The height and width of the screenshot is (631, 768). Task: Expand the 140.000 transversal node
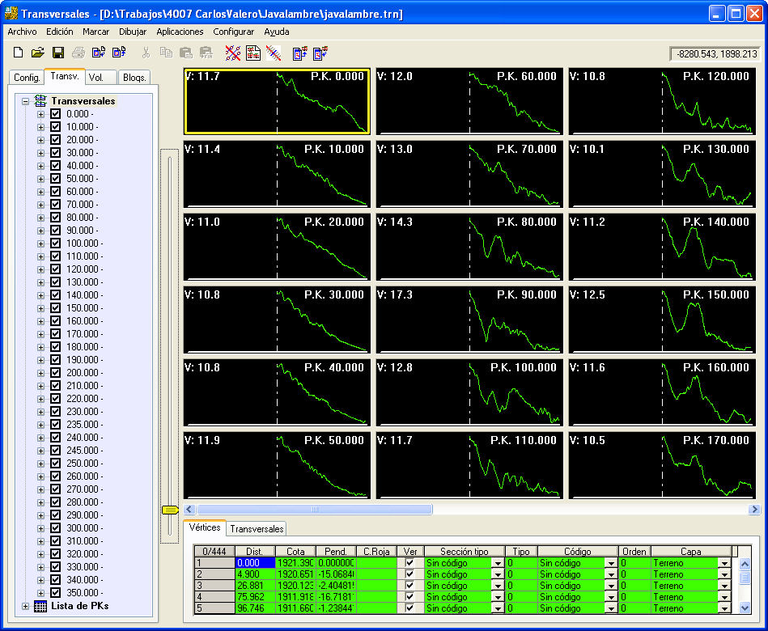(40, 295)
